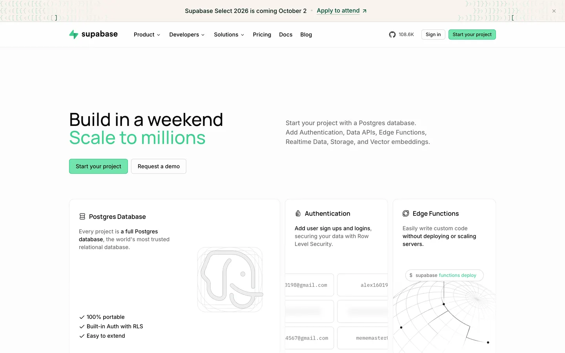Image resolution: width=565 pixels, height=353 pixels.
Task: Click the Supabase Select 2026 announcement text
Action: 246,11
